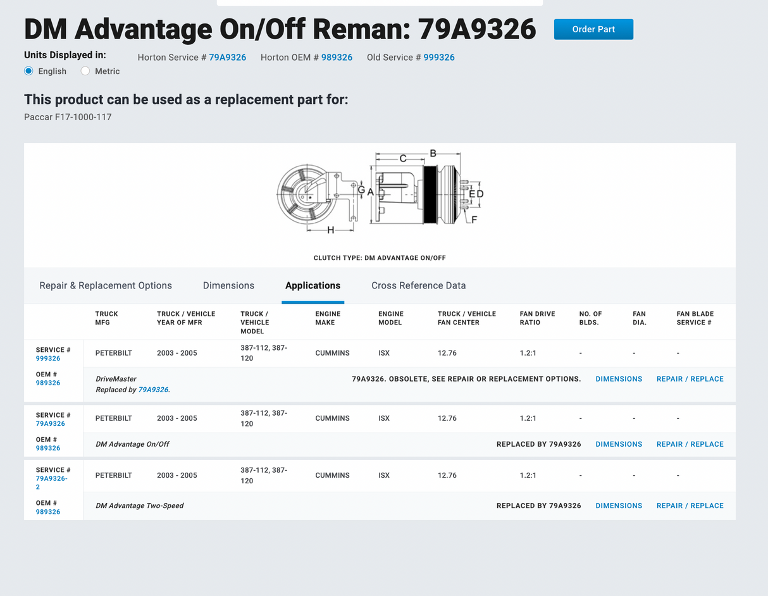Click REPAIR / REPLACE for DM Advantage On/Off
The width and height of the screenshot is (768, 596).
690,444
